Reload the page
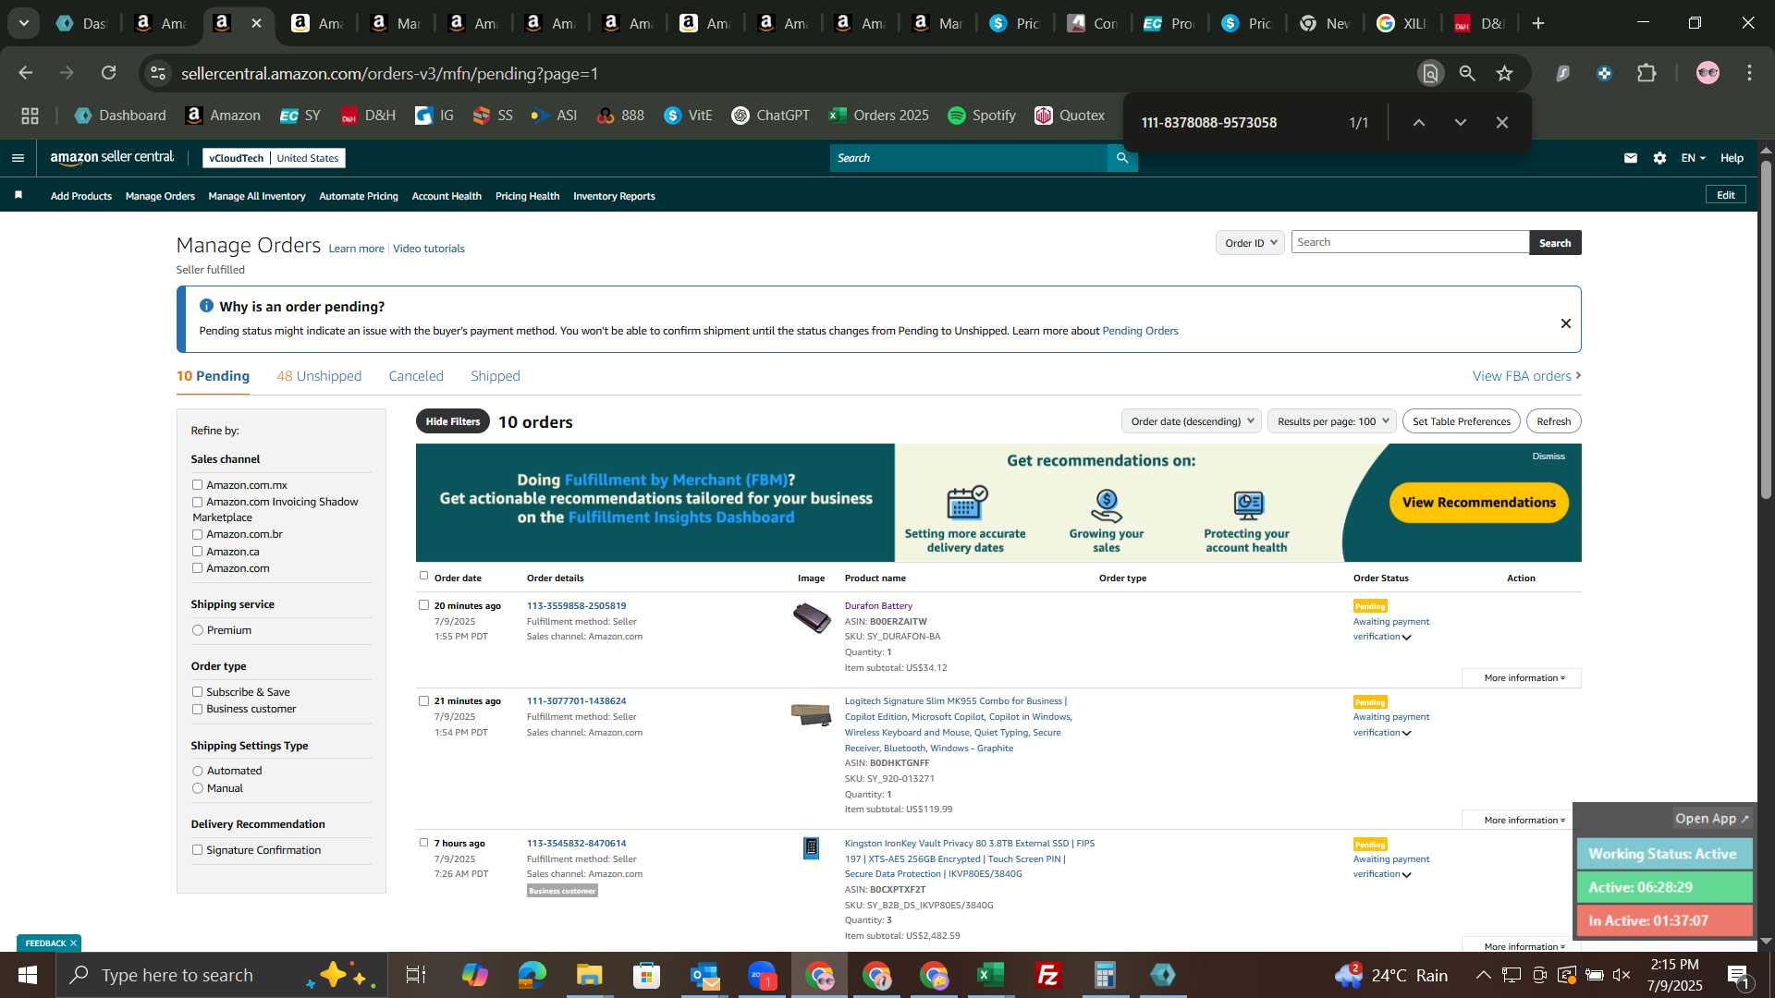 coord(109,73)
